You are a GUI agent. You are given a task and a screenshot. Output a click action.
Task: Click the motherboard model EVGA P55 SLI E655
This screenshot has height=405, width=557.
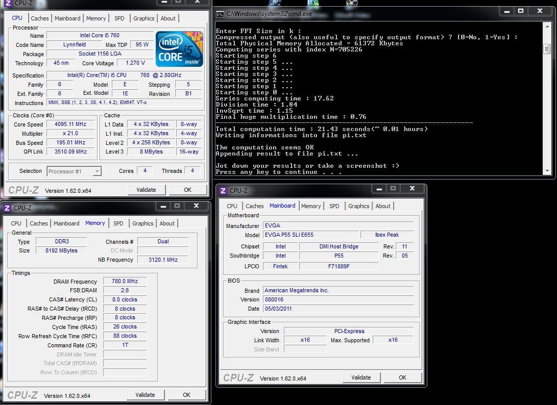point(311,235)
